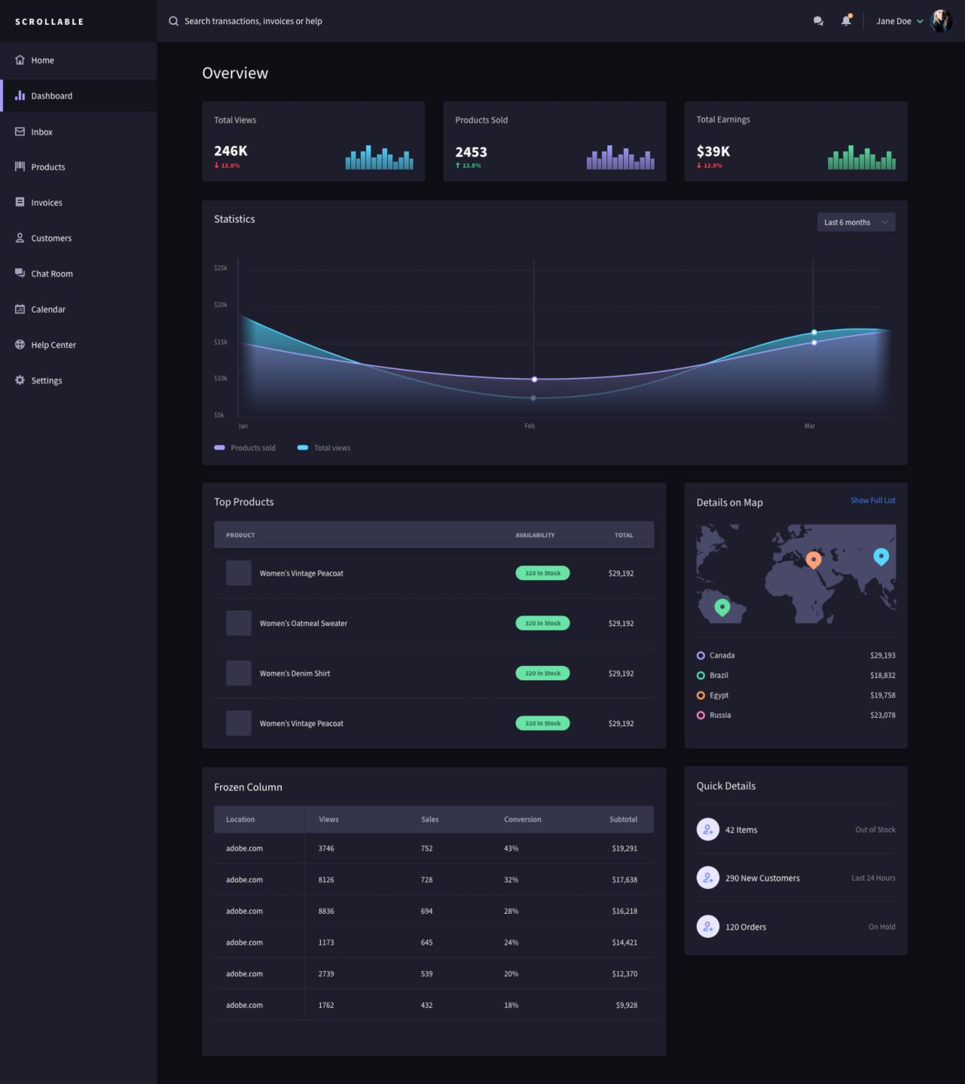Click the Inbox envelope icon in sidebar
Image resolution: width=965 pixels, height=1084 pixels.
pos(20,132)
